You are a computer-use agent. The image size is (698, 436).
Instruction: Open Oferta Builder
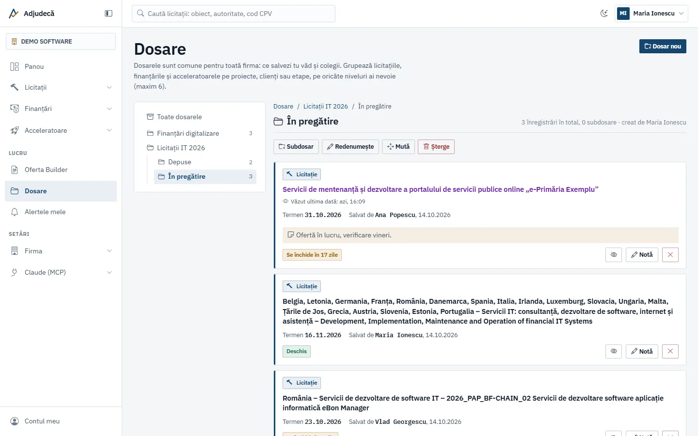[61, 170]
